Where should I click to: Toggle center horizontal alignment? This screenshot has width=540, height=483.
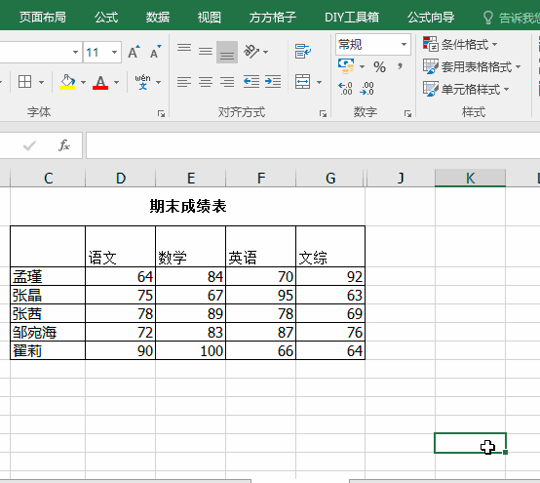pos(206,82)
